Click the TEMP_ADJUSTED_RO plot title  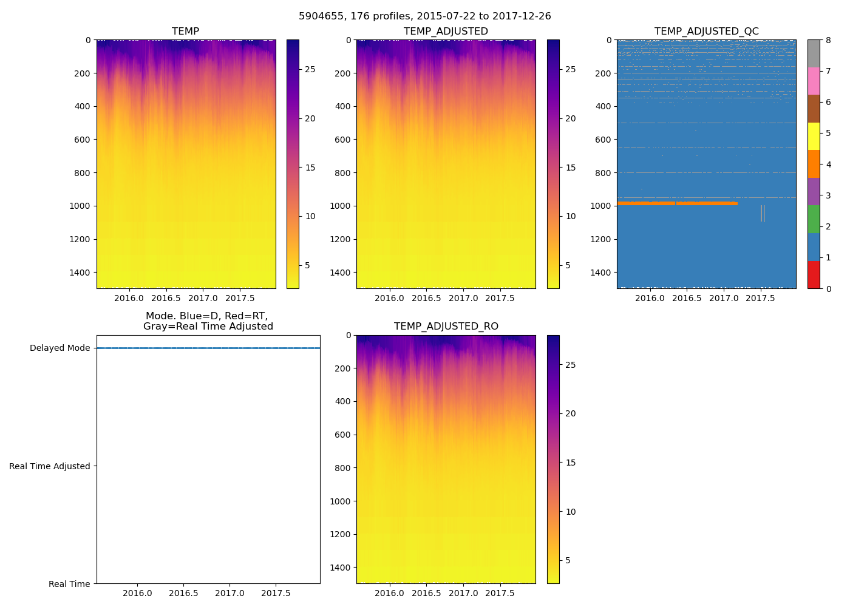446,327
